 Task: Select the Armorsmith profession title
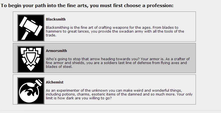(x=56, y=51)
